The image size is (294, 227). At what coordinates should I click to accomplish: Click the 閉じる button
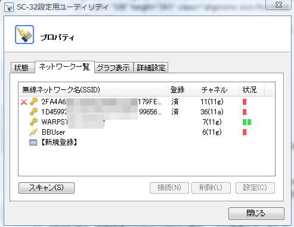[x=256, y=213]
